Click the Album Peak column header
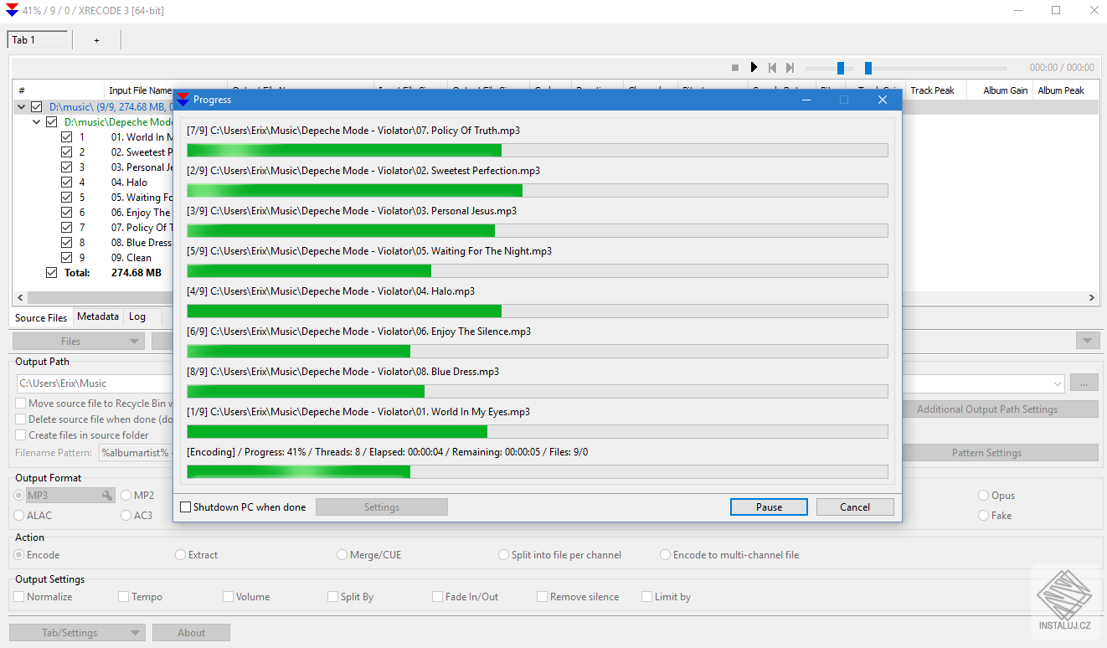 pyautogui.click(x=1065, y=90)
